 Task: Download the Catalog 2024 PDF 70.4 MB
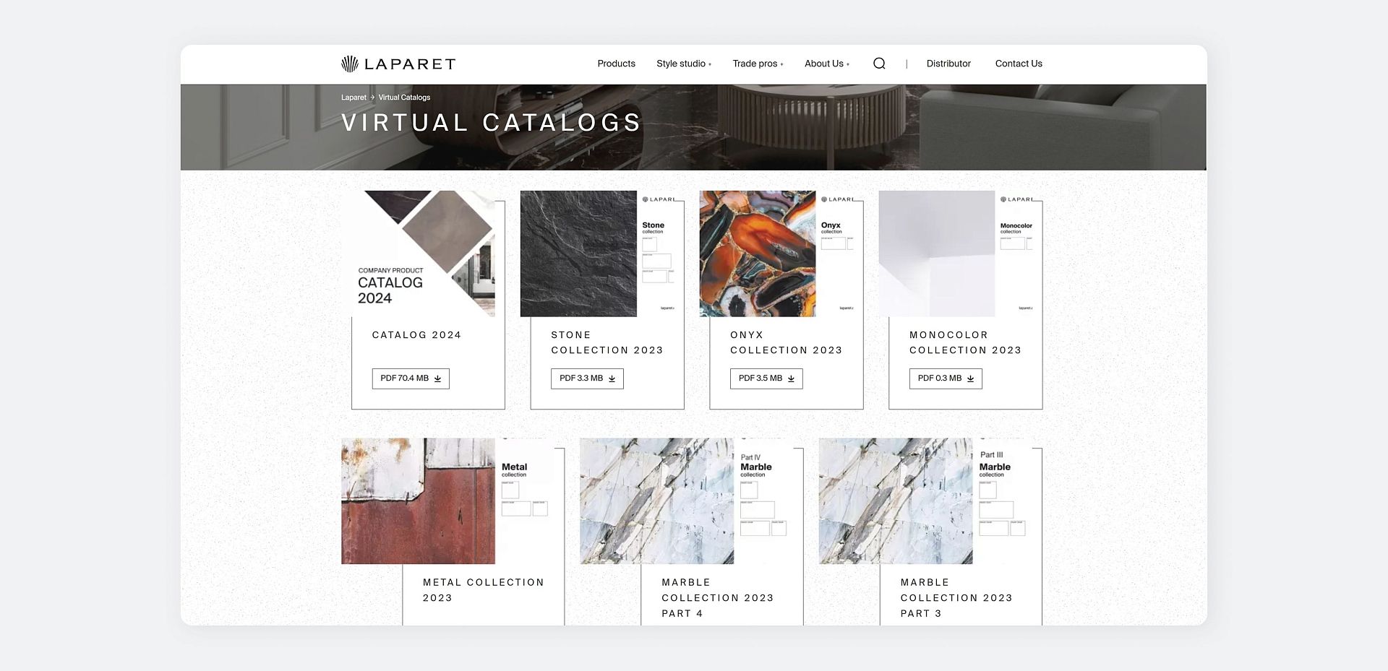click(x=411, y=378)
